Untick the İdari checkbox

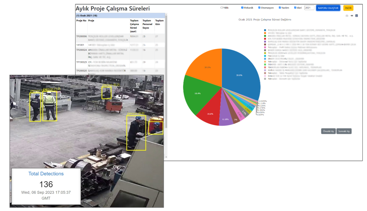(x=295, y=8)
